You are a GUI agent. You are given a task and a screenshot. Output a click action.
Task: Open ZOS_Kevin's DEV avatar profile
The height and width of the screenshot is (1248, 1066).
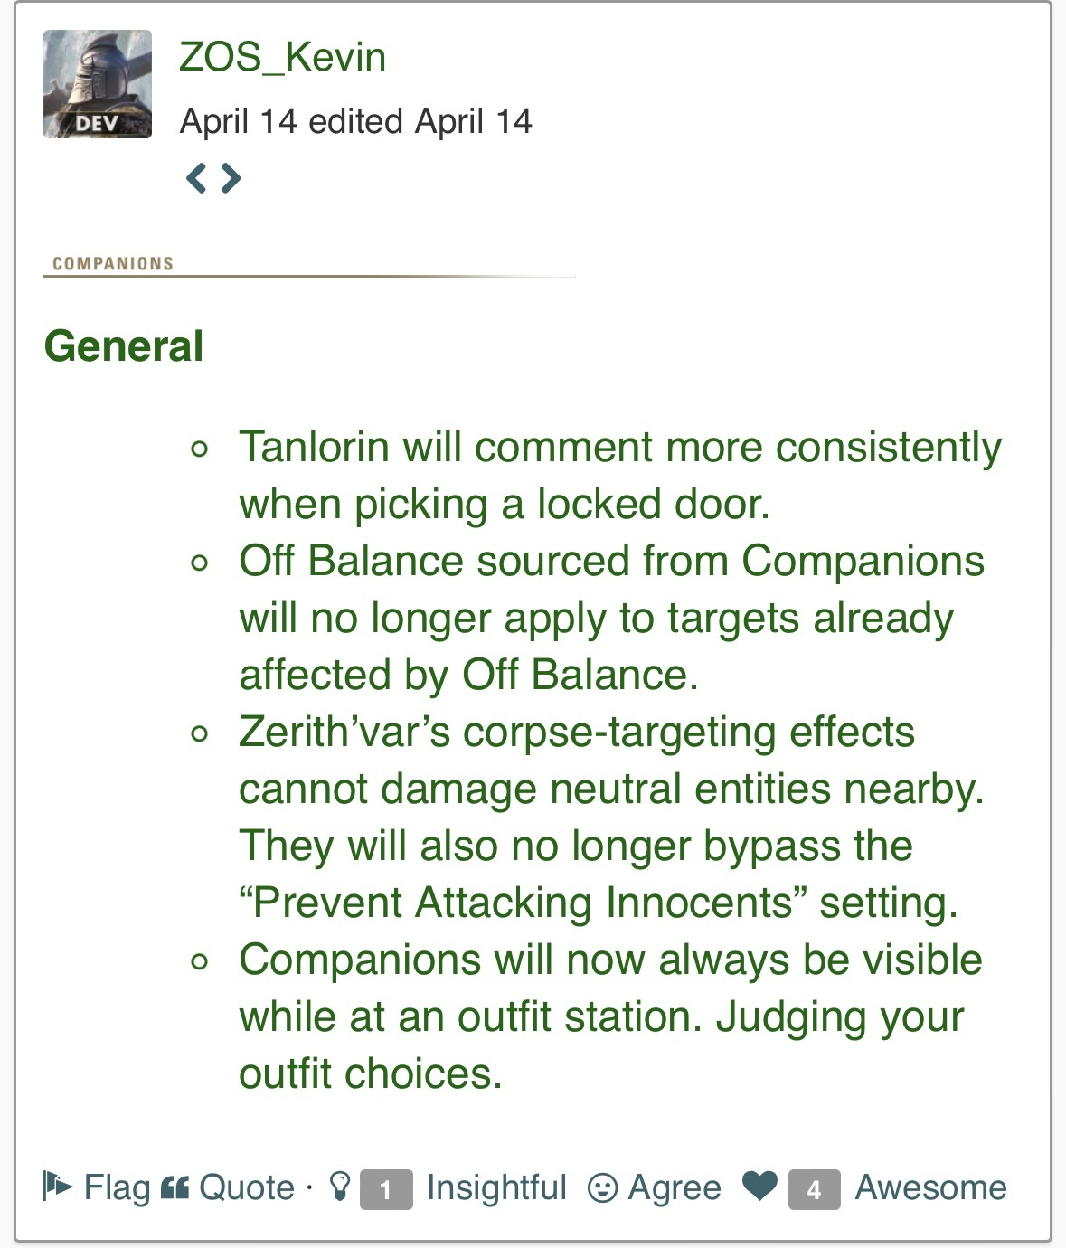pyautogui.click(x=98, y=84)
